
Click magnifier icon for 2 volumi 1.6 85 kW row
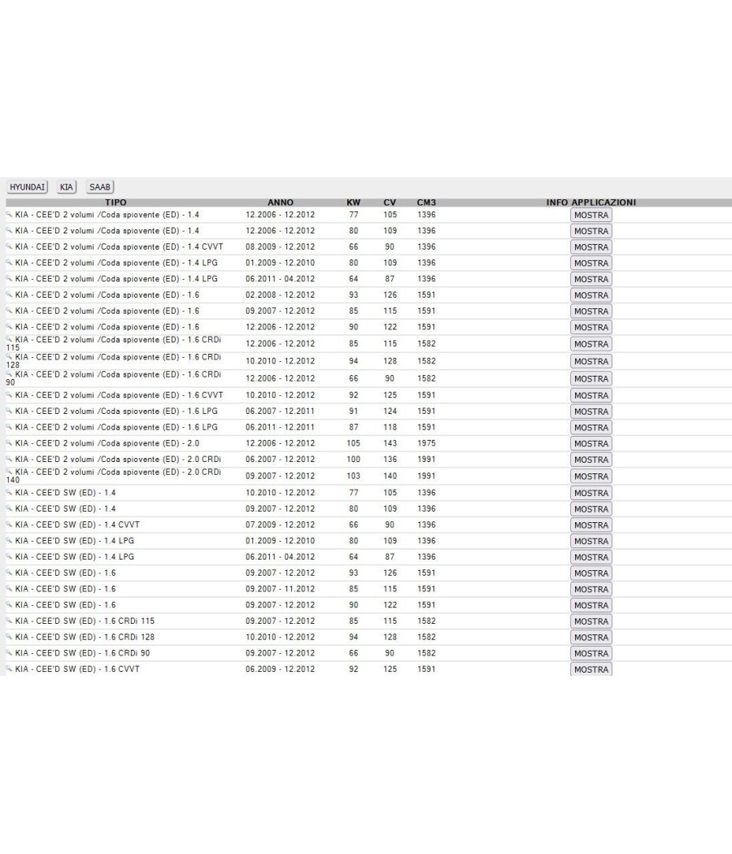[9, 311]
